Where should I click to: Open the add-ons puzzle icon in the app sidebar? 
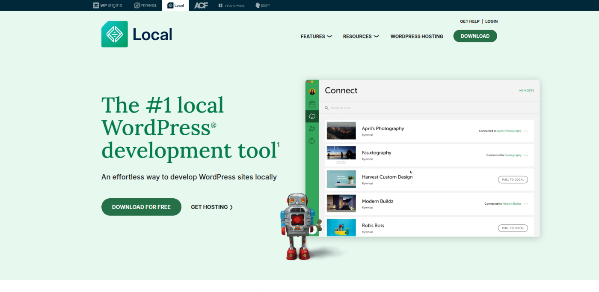pos(312,128)
